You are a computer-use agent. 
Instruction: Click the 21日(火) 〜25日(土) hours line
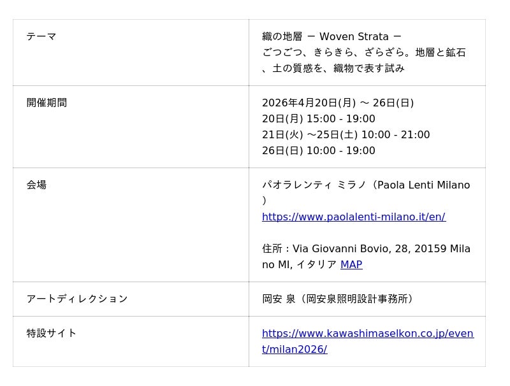pos(346,134)
